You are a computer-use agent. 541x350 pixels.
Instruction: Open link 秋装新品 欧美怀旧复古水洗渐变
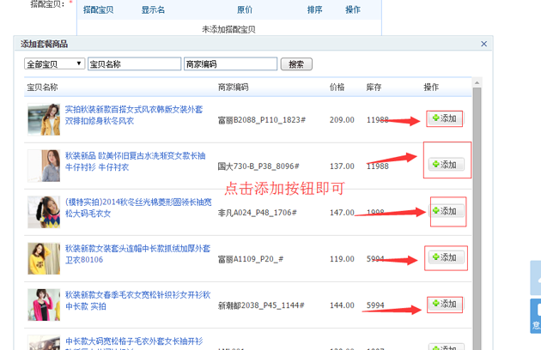coord(133,156)
